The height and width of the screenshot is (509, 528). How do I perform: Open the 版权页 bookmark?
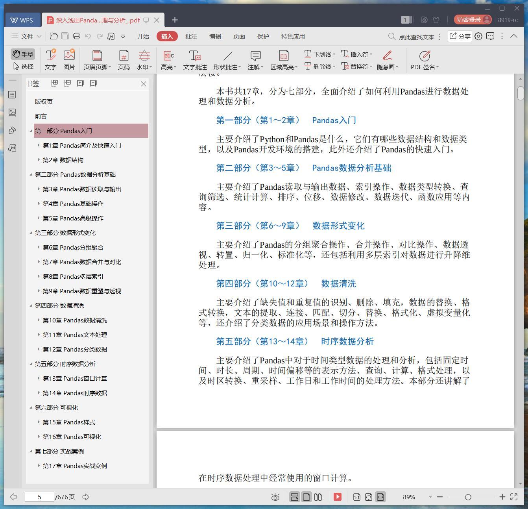tap(44, 102)
